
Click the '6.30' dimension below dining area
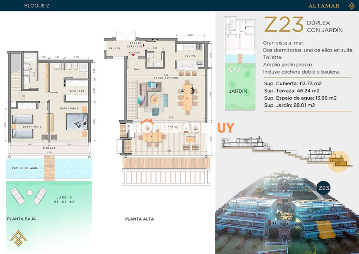point(171,117)
